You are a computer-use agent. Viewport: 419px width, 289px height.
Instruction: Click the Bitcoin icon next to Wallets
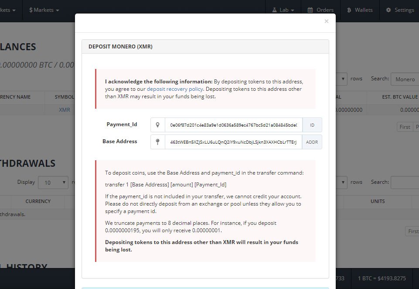[349, 10]
